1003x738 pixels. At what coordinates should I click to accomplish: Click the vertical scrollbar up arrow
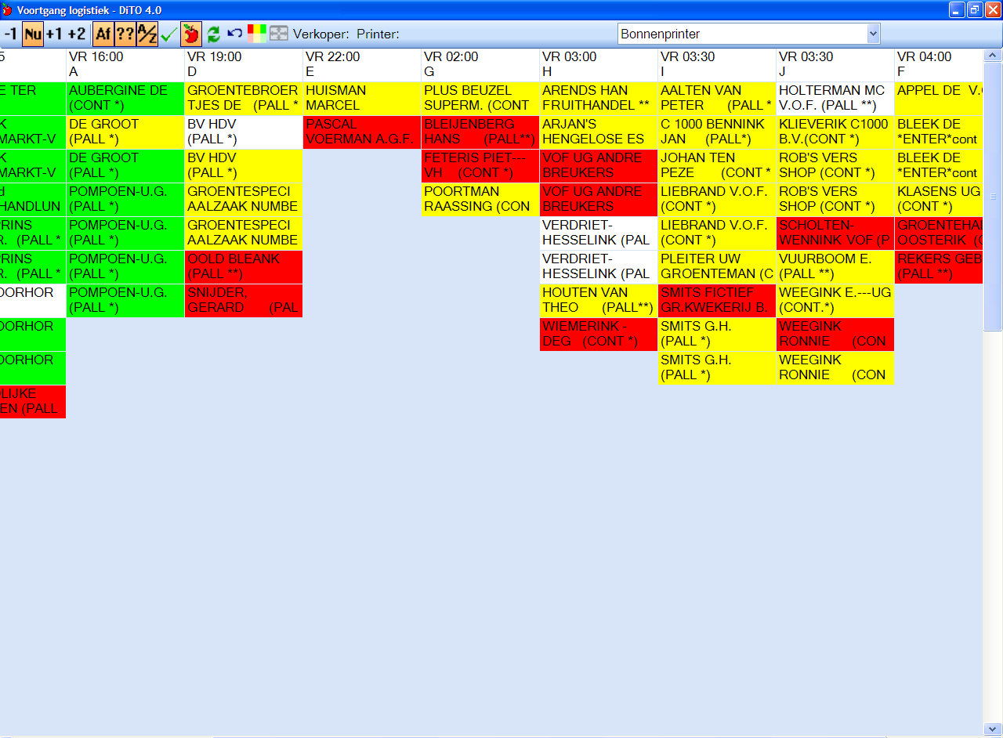(992, 56)
